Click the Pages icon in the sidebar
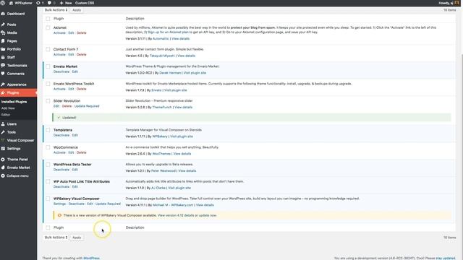 click(3, 41)
